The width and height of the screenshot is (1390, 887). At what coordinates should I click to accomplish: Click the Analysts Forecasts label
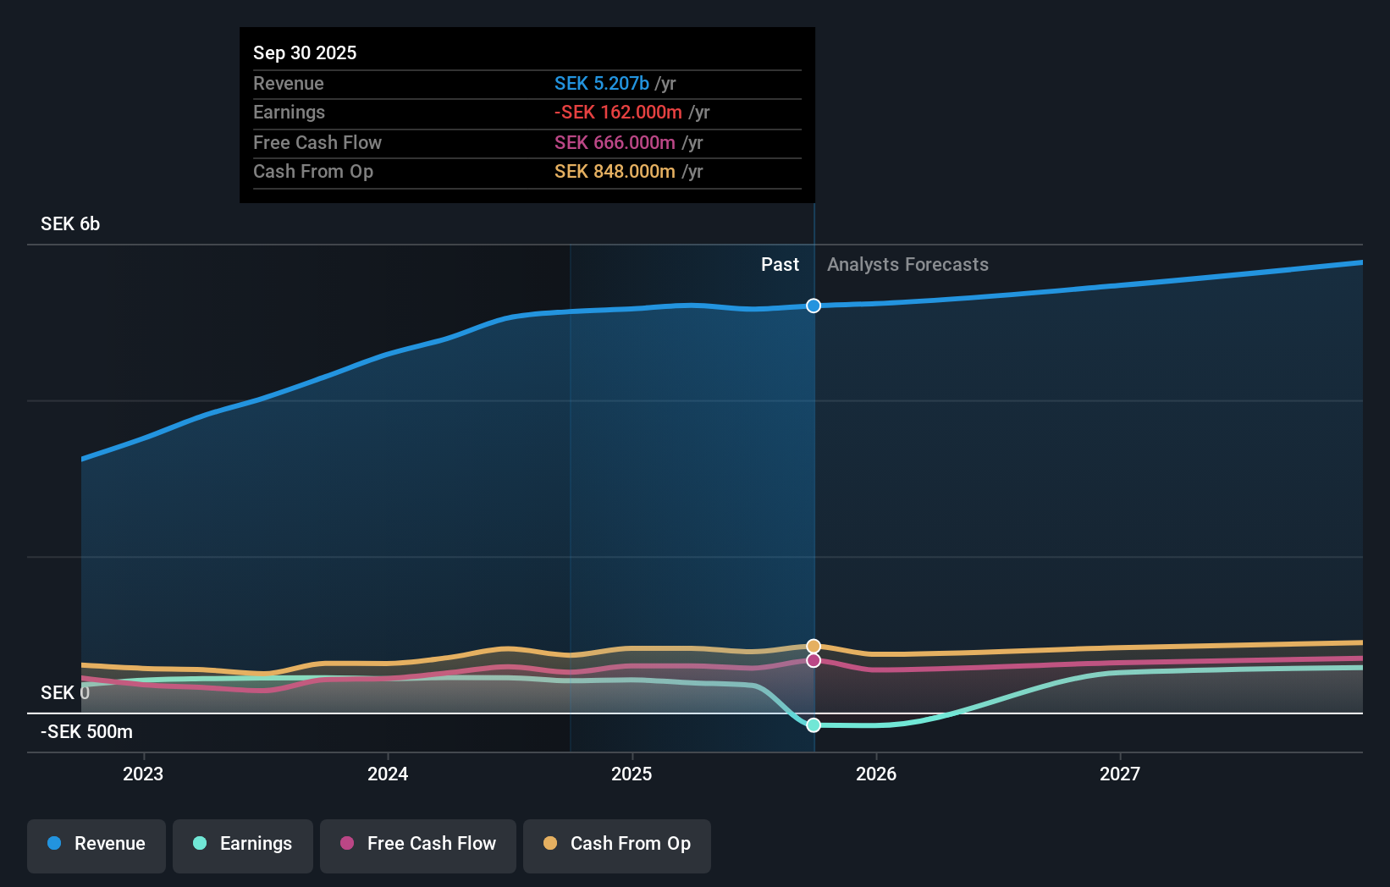(907, 265)
